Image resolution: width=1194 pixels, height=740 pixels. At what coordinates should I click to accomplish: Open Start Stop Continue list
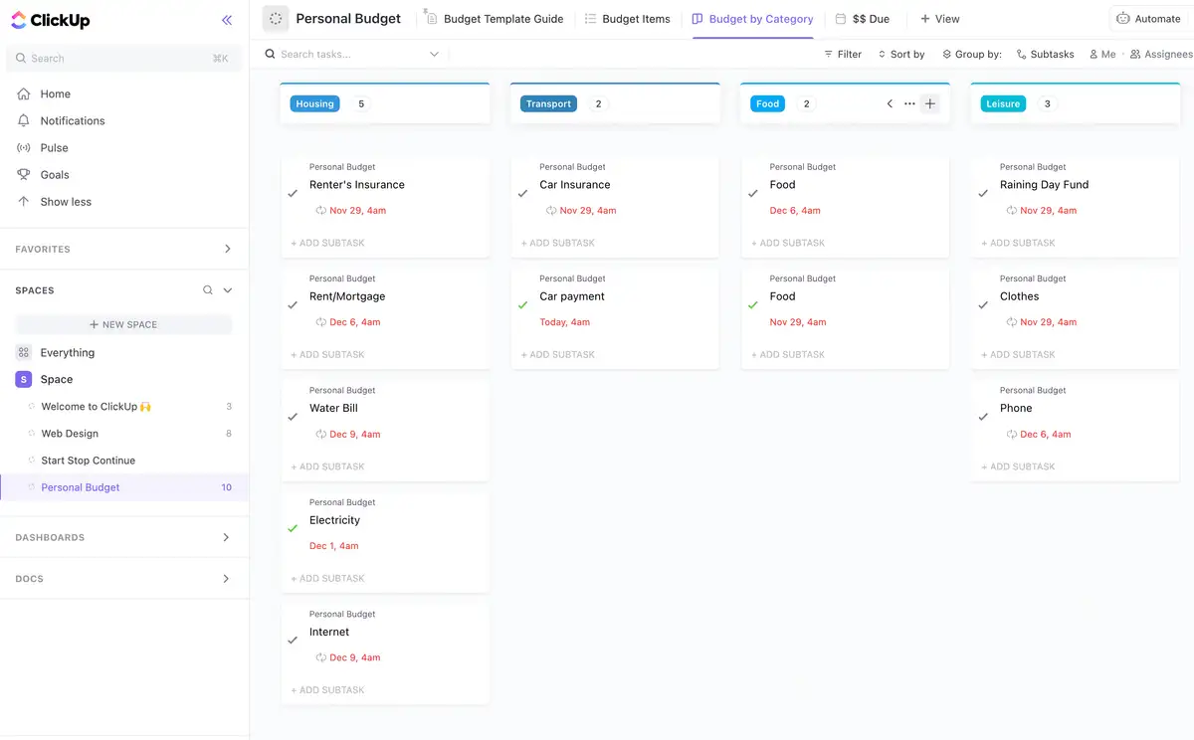[x=88, y=461]
